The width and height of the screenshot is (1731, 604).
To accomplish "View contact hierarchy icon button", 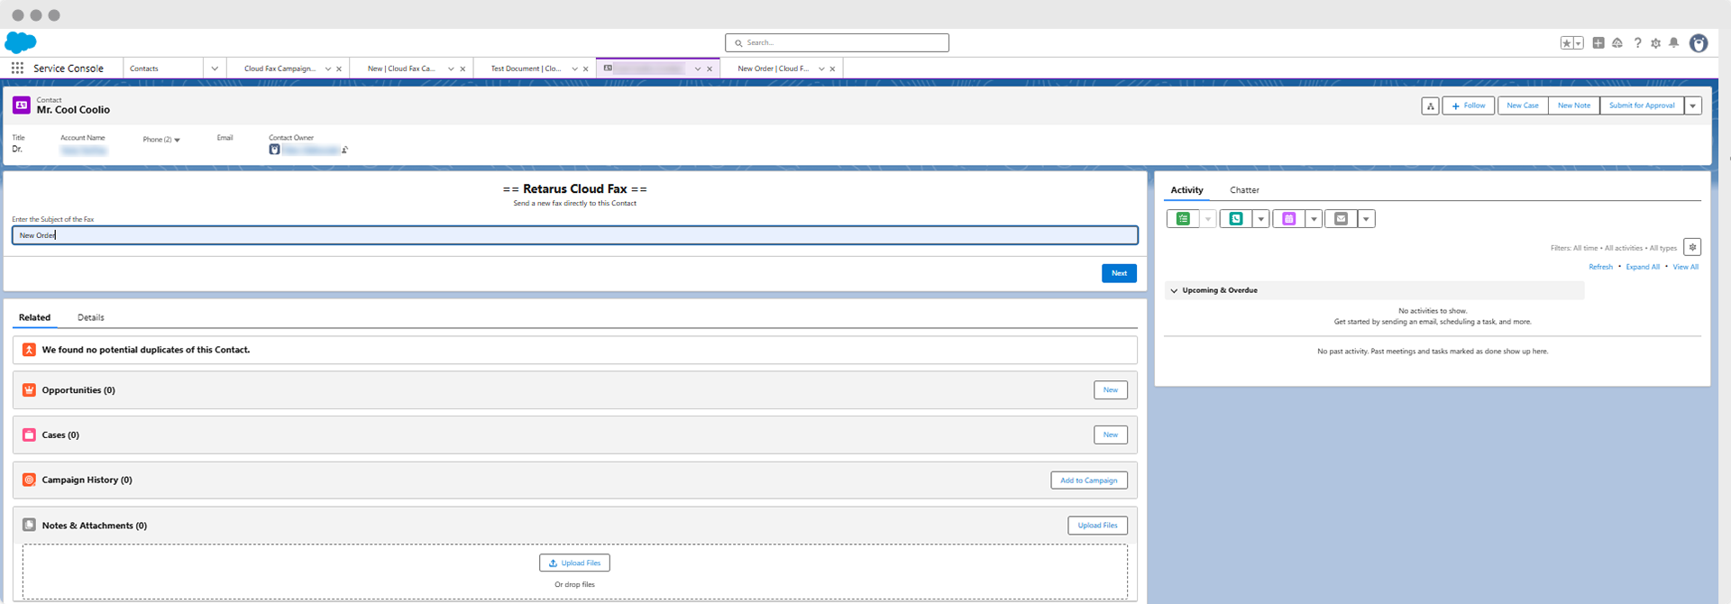I will click(1430, 106).
